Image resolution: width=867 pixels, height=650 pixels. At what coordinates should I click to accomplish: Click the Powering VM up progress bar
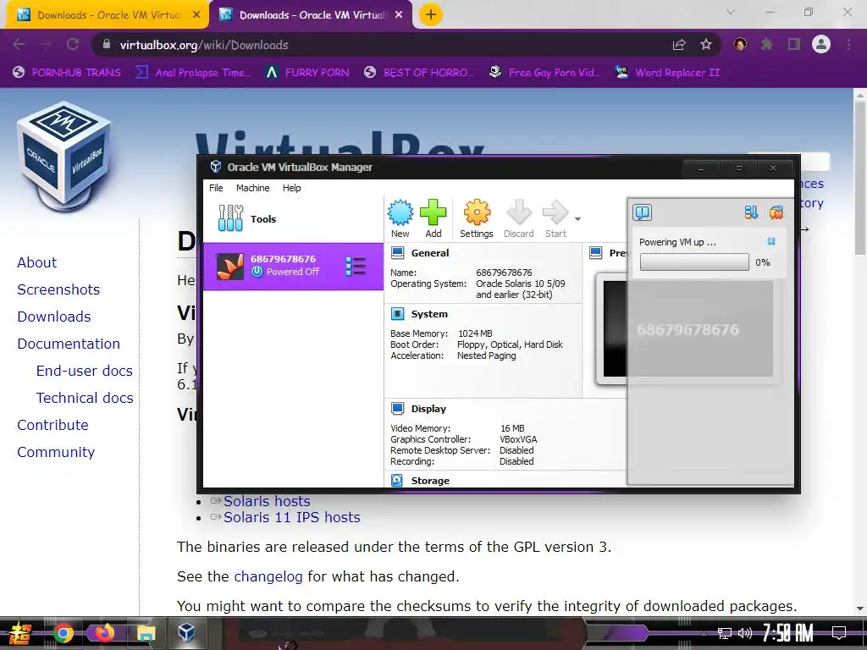(694, 262)
